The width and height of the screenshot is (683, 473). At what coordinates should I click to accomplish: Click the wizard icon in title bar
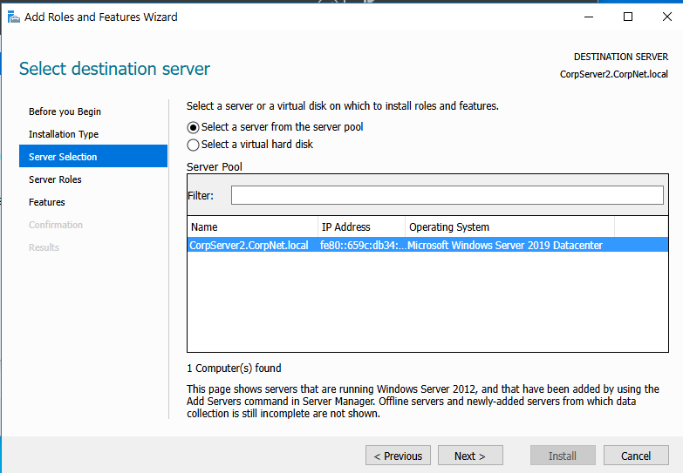(x=14, y=17)
